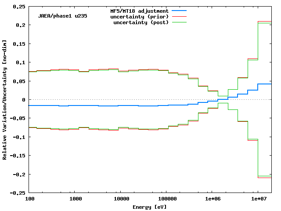Click the 'Energy [eV]' x-axis title

[x=150, y=207]
